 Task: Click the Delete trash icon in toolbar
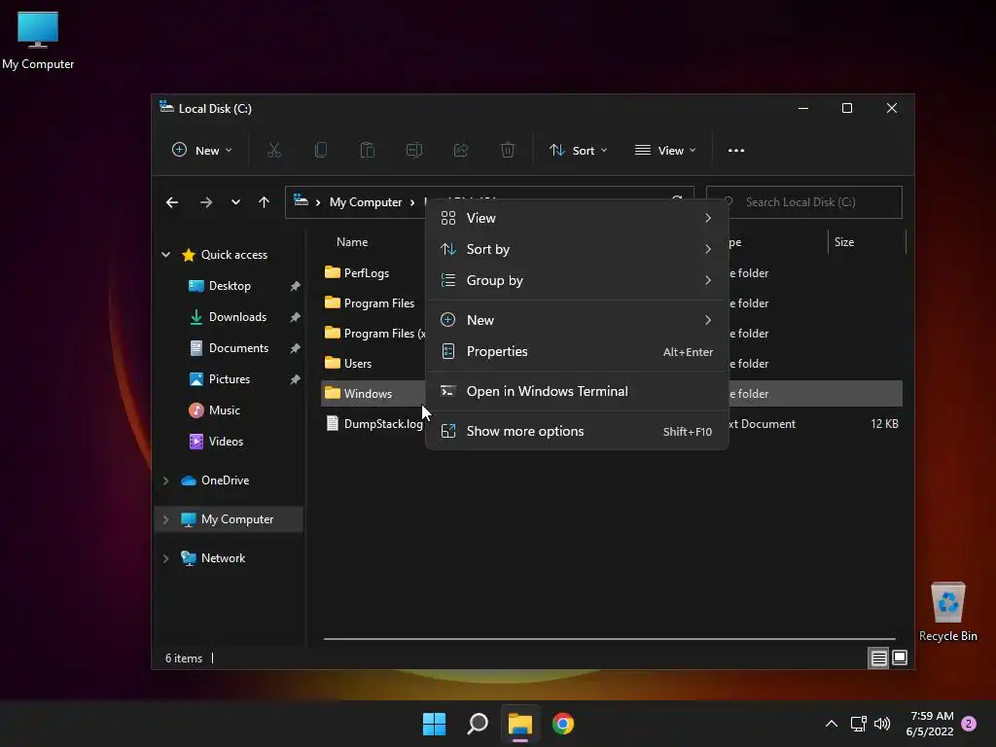pyautogui.click(x=508, y=151)
